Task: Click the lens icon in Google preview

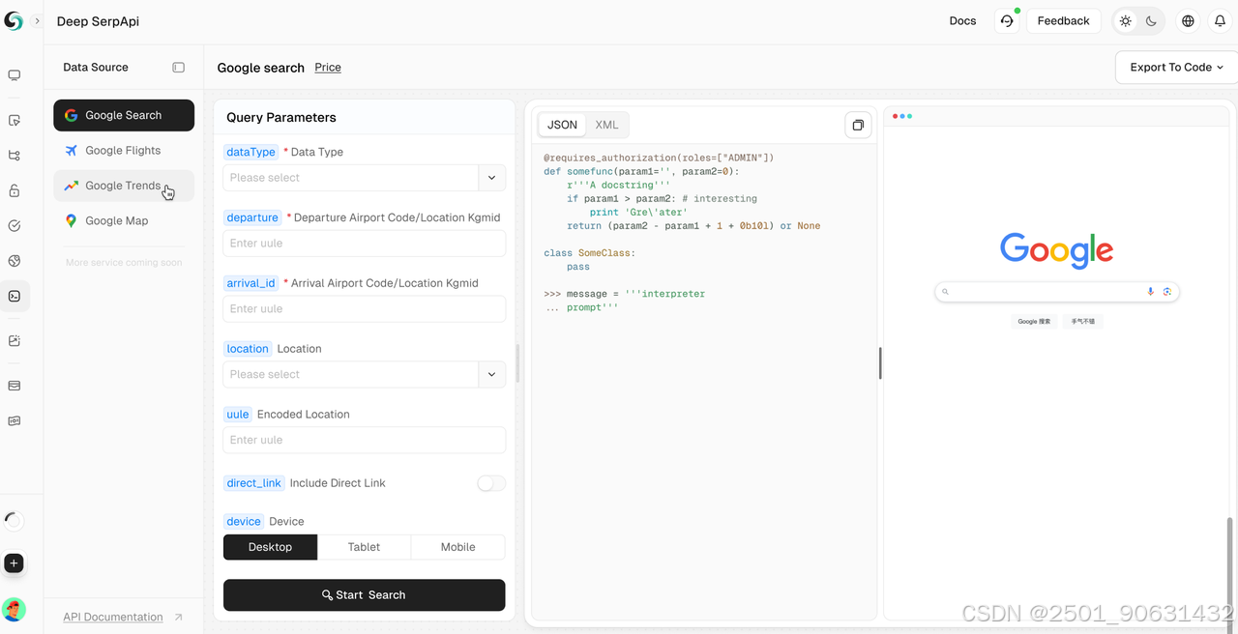Action: tap(1167, 292)
